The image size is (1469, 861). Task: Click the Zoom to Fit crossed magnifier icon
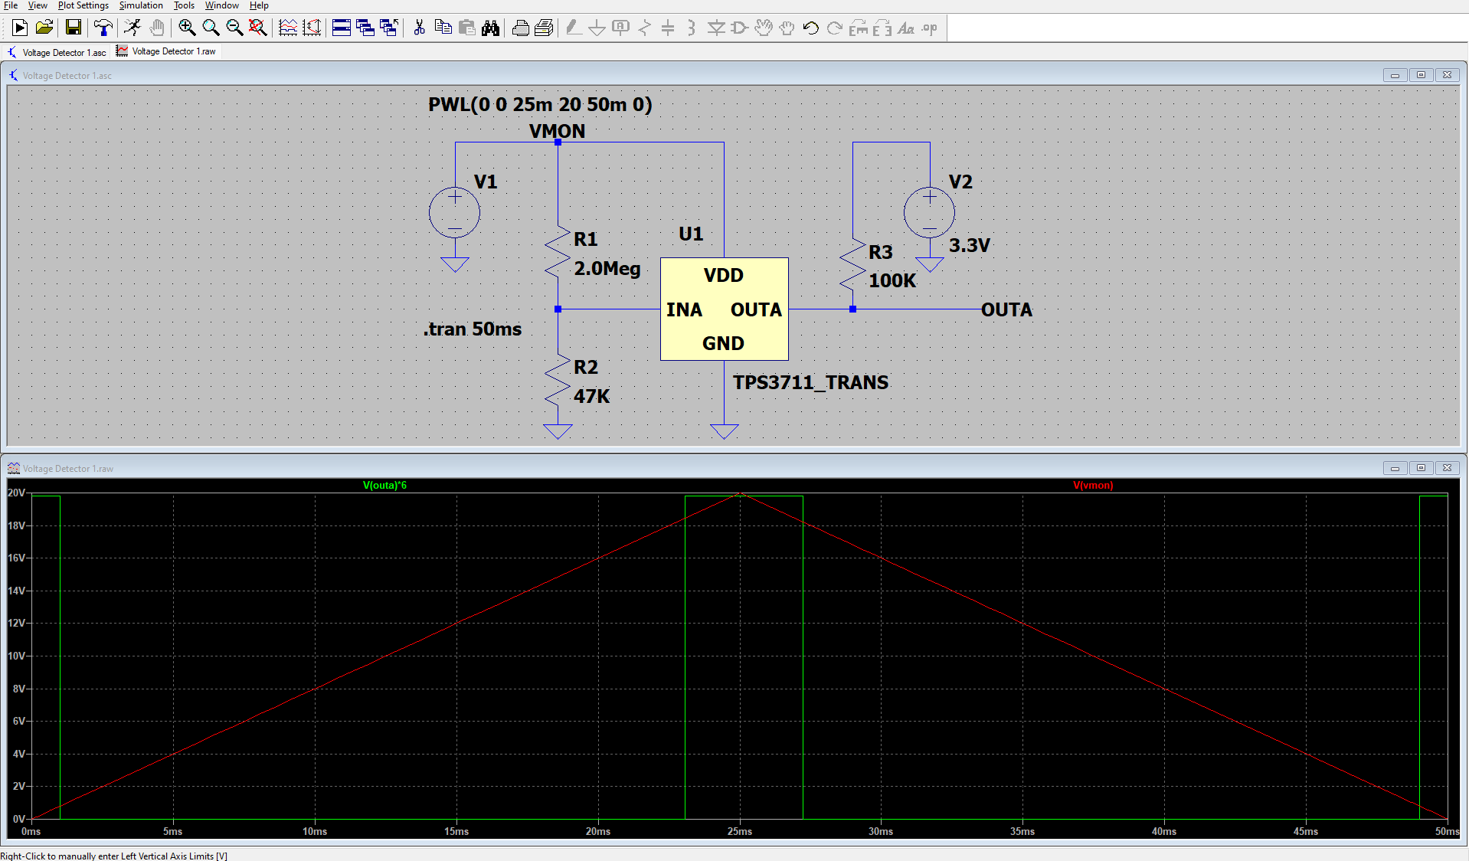[258, 28]
